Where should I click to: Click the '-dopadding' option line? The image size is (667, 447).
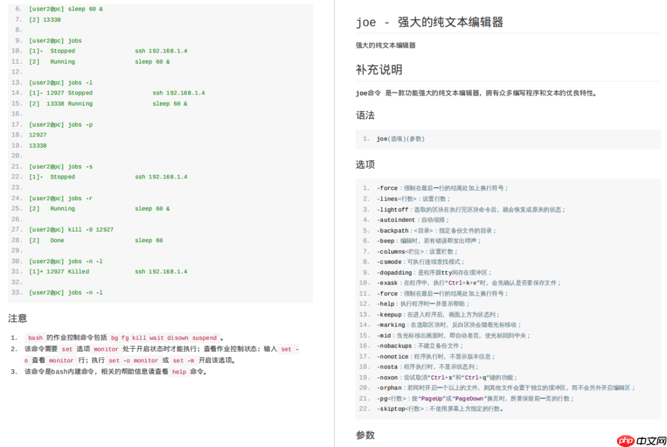click(x=434, y=272)
